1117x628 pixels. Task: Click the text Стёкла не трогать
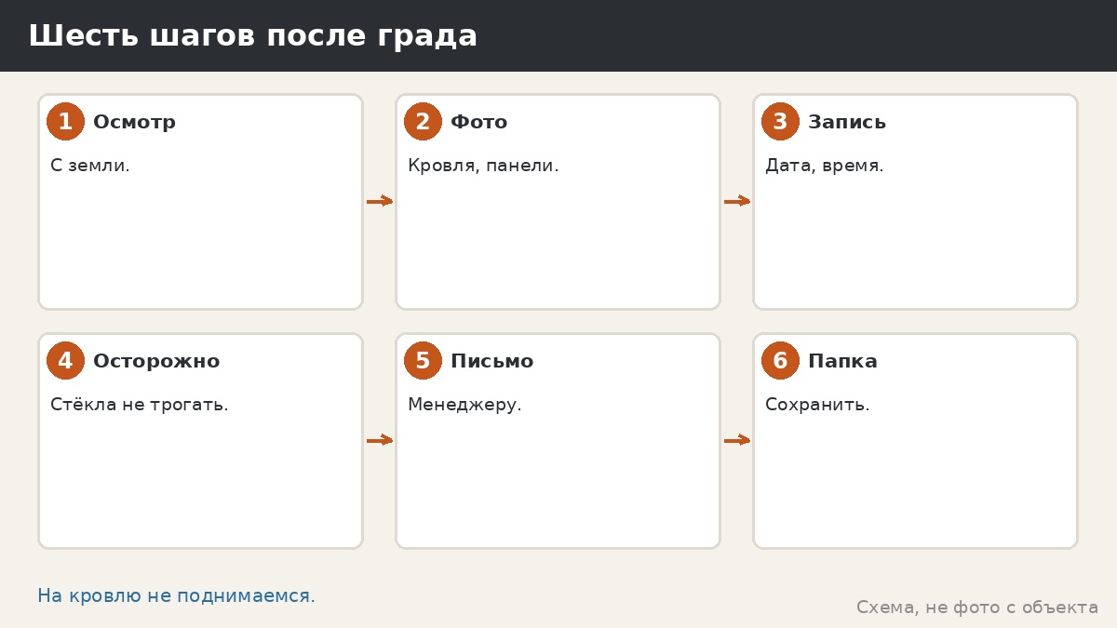click(139, 405)
